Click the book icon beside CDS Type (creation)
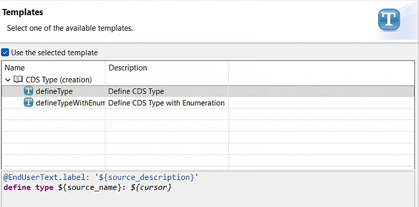 [x=18, y=79]
